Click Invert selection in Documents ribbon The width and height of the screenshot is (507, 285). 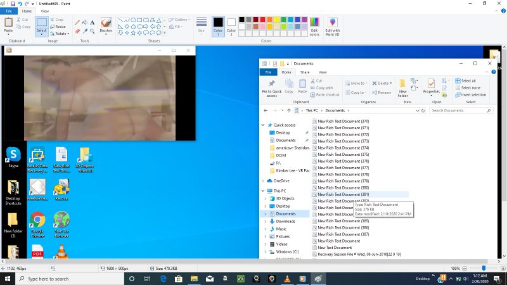point(470,95)
